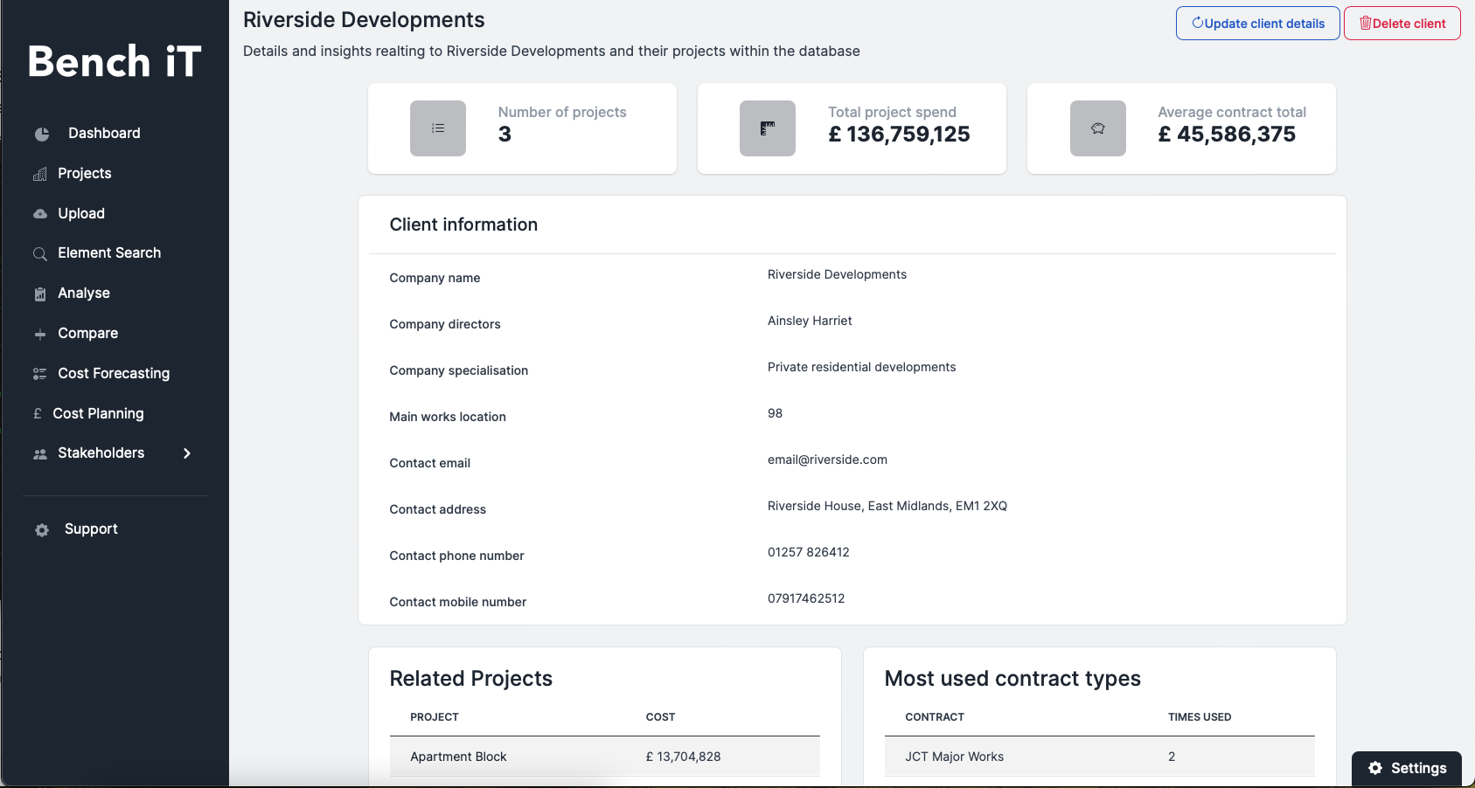The image size is (1475, 788).
Task: Open Cost Forecasting
Action: tap(114, 373)
